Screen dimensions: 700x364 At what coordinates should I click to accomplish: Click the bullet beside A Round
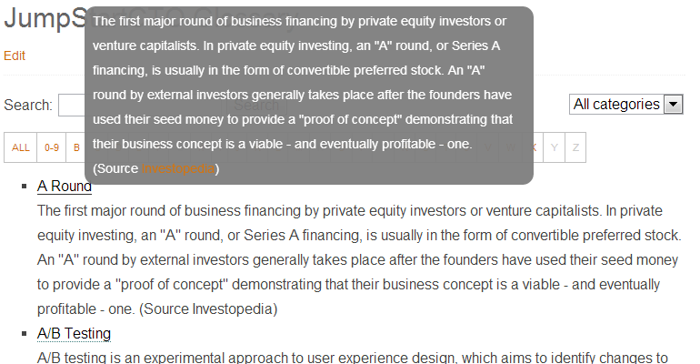pos(25,187)
